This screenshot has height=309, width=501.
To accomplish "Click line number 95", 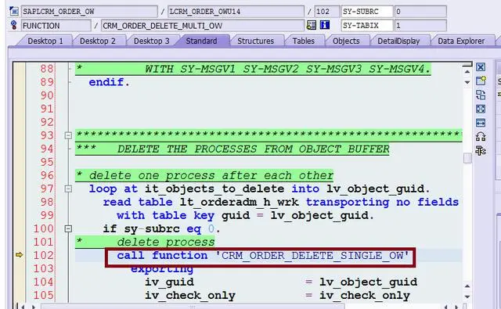I will (x=47, y=162).
